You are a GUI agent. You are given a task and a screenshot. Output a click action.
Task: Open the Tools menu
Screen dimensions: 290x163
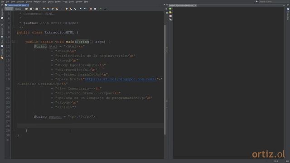pos(72,2)
